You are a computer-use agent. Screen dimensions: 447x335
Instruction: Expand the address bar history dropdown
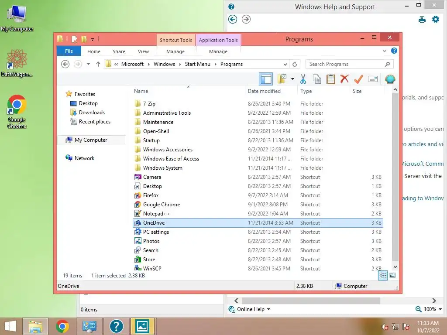(285, 65)
